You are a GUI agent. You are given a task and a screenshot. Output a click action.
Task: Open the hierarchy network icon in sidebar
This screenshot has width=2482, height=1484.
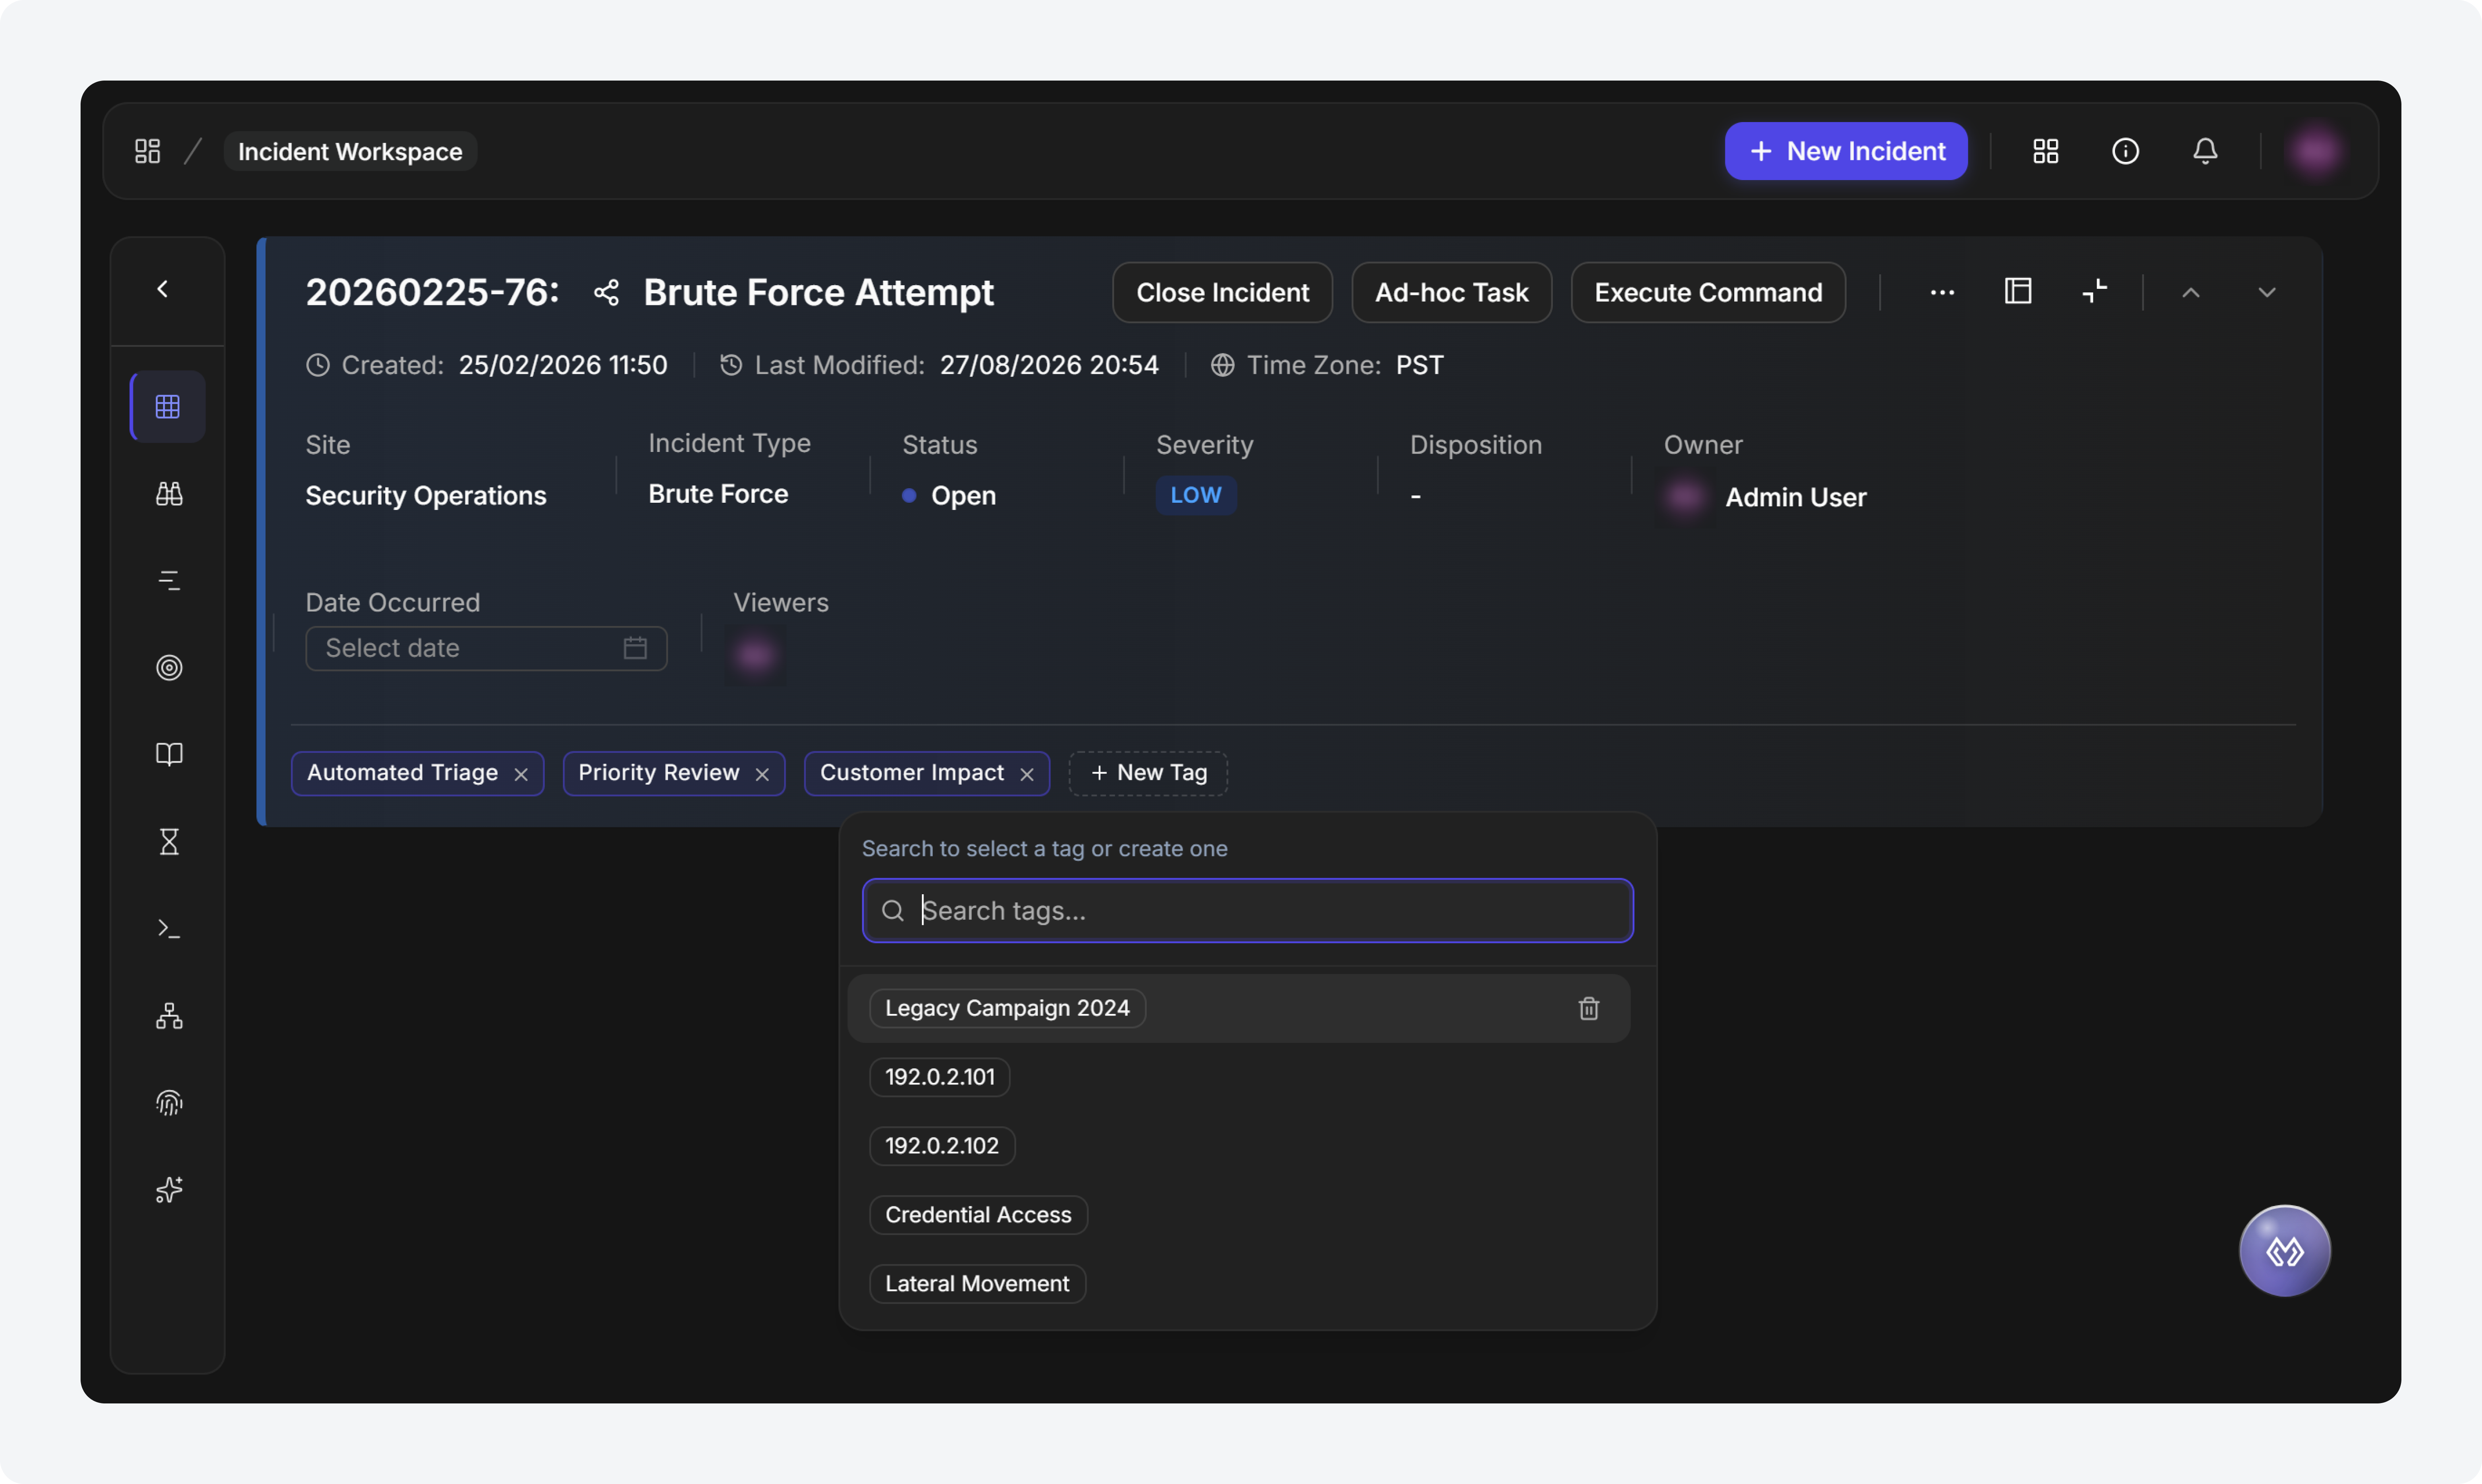(x=169, y=1016)
